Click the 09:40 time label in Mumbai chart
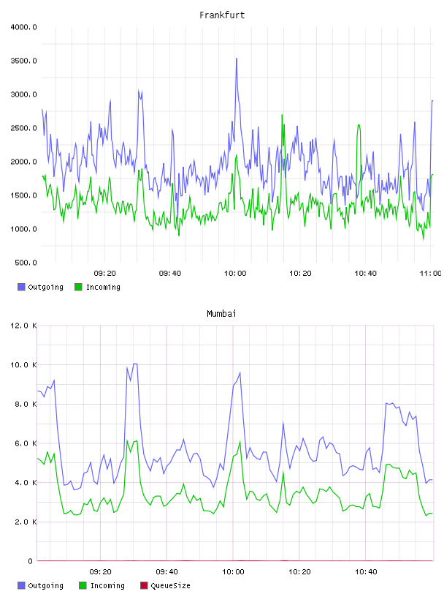Viewport: 444px width, 597px height. pyautogui.click(x=167, y=571)
